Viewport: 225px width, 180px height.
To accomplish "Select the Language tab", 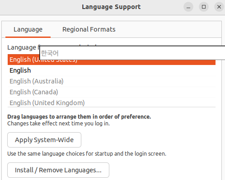I will coord(28,29).
